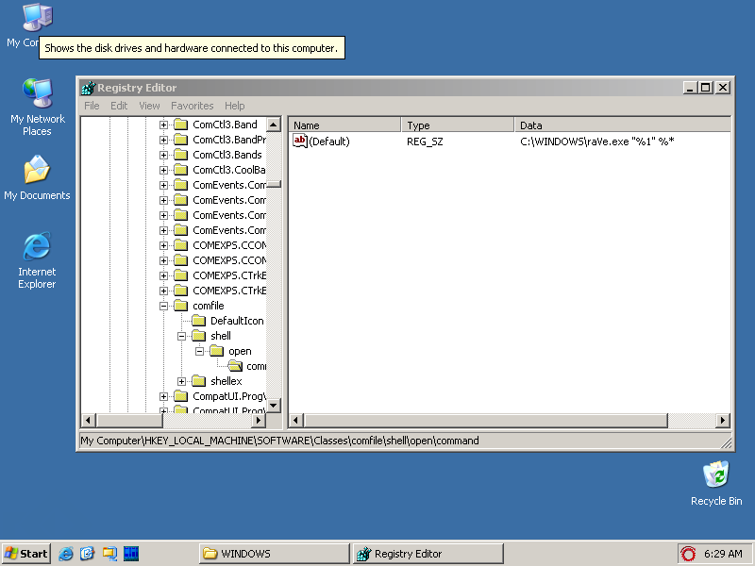The width and height of the screenshot is (755, 566).
Task: Click the DefaultIcon key folder icon
Action: point(198,321)
